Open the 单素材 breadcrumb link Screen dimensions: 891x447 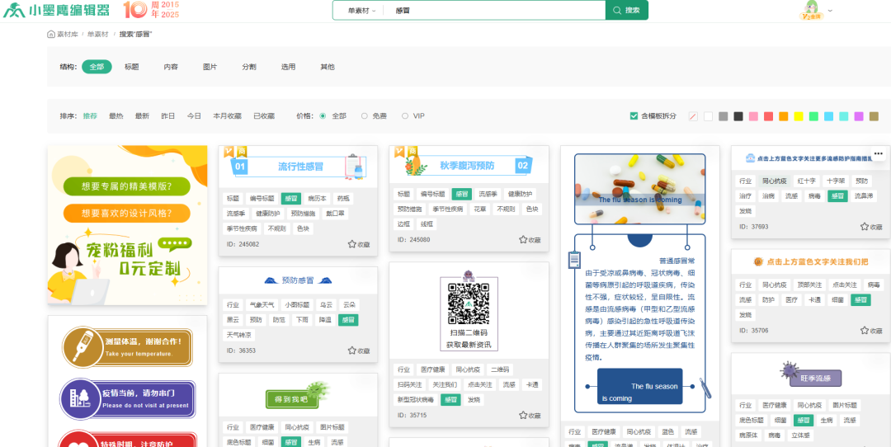(x=97, y=34)
